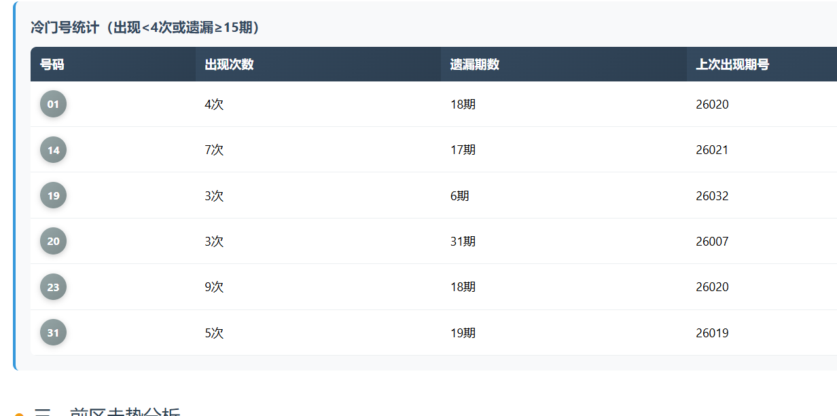Screen dimensions: 837x416
Task: Click the 上次出现期号 column header
Action: [762, 64]
